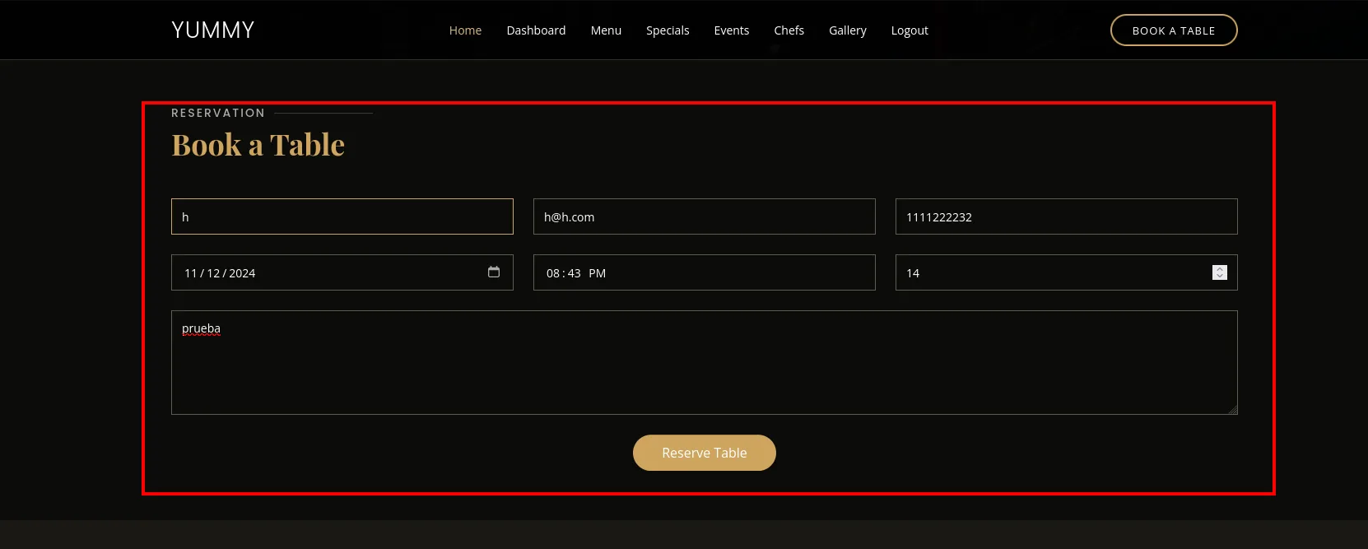Edit the email field h@h.com
Screen dimensions: 1368x549
point(705,216)
